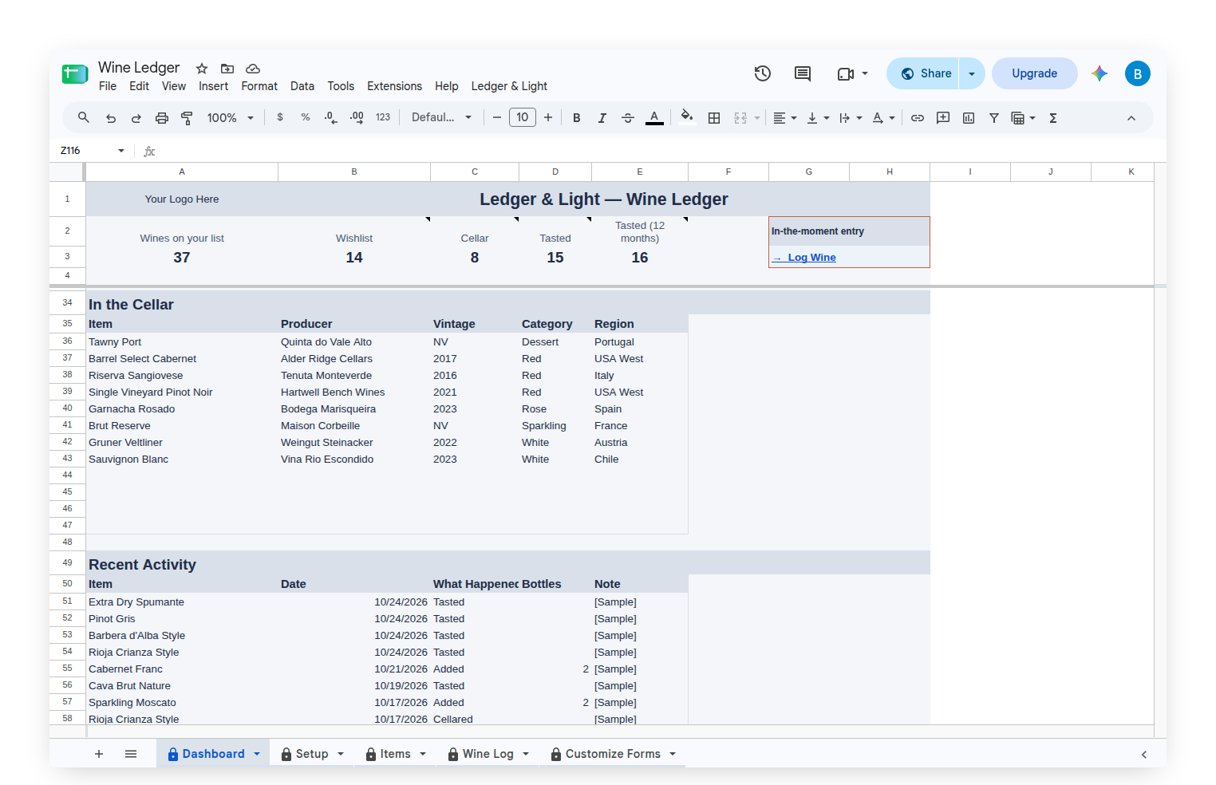Open the comments panel icon
This screenshot has height=785, width=1216.
point(803,73)
